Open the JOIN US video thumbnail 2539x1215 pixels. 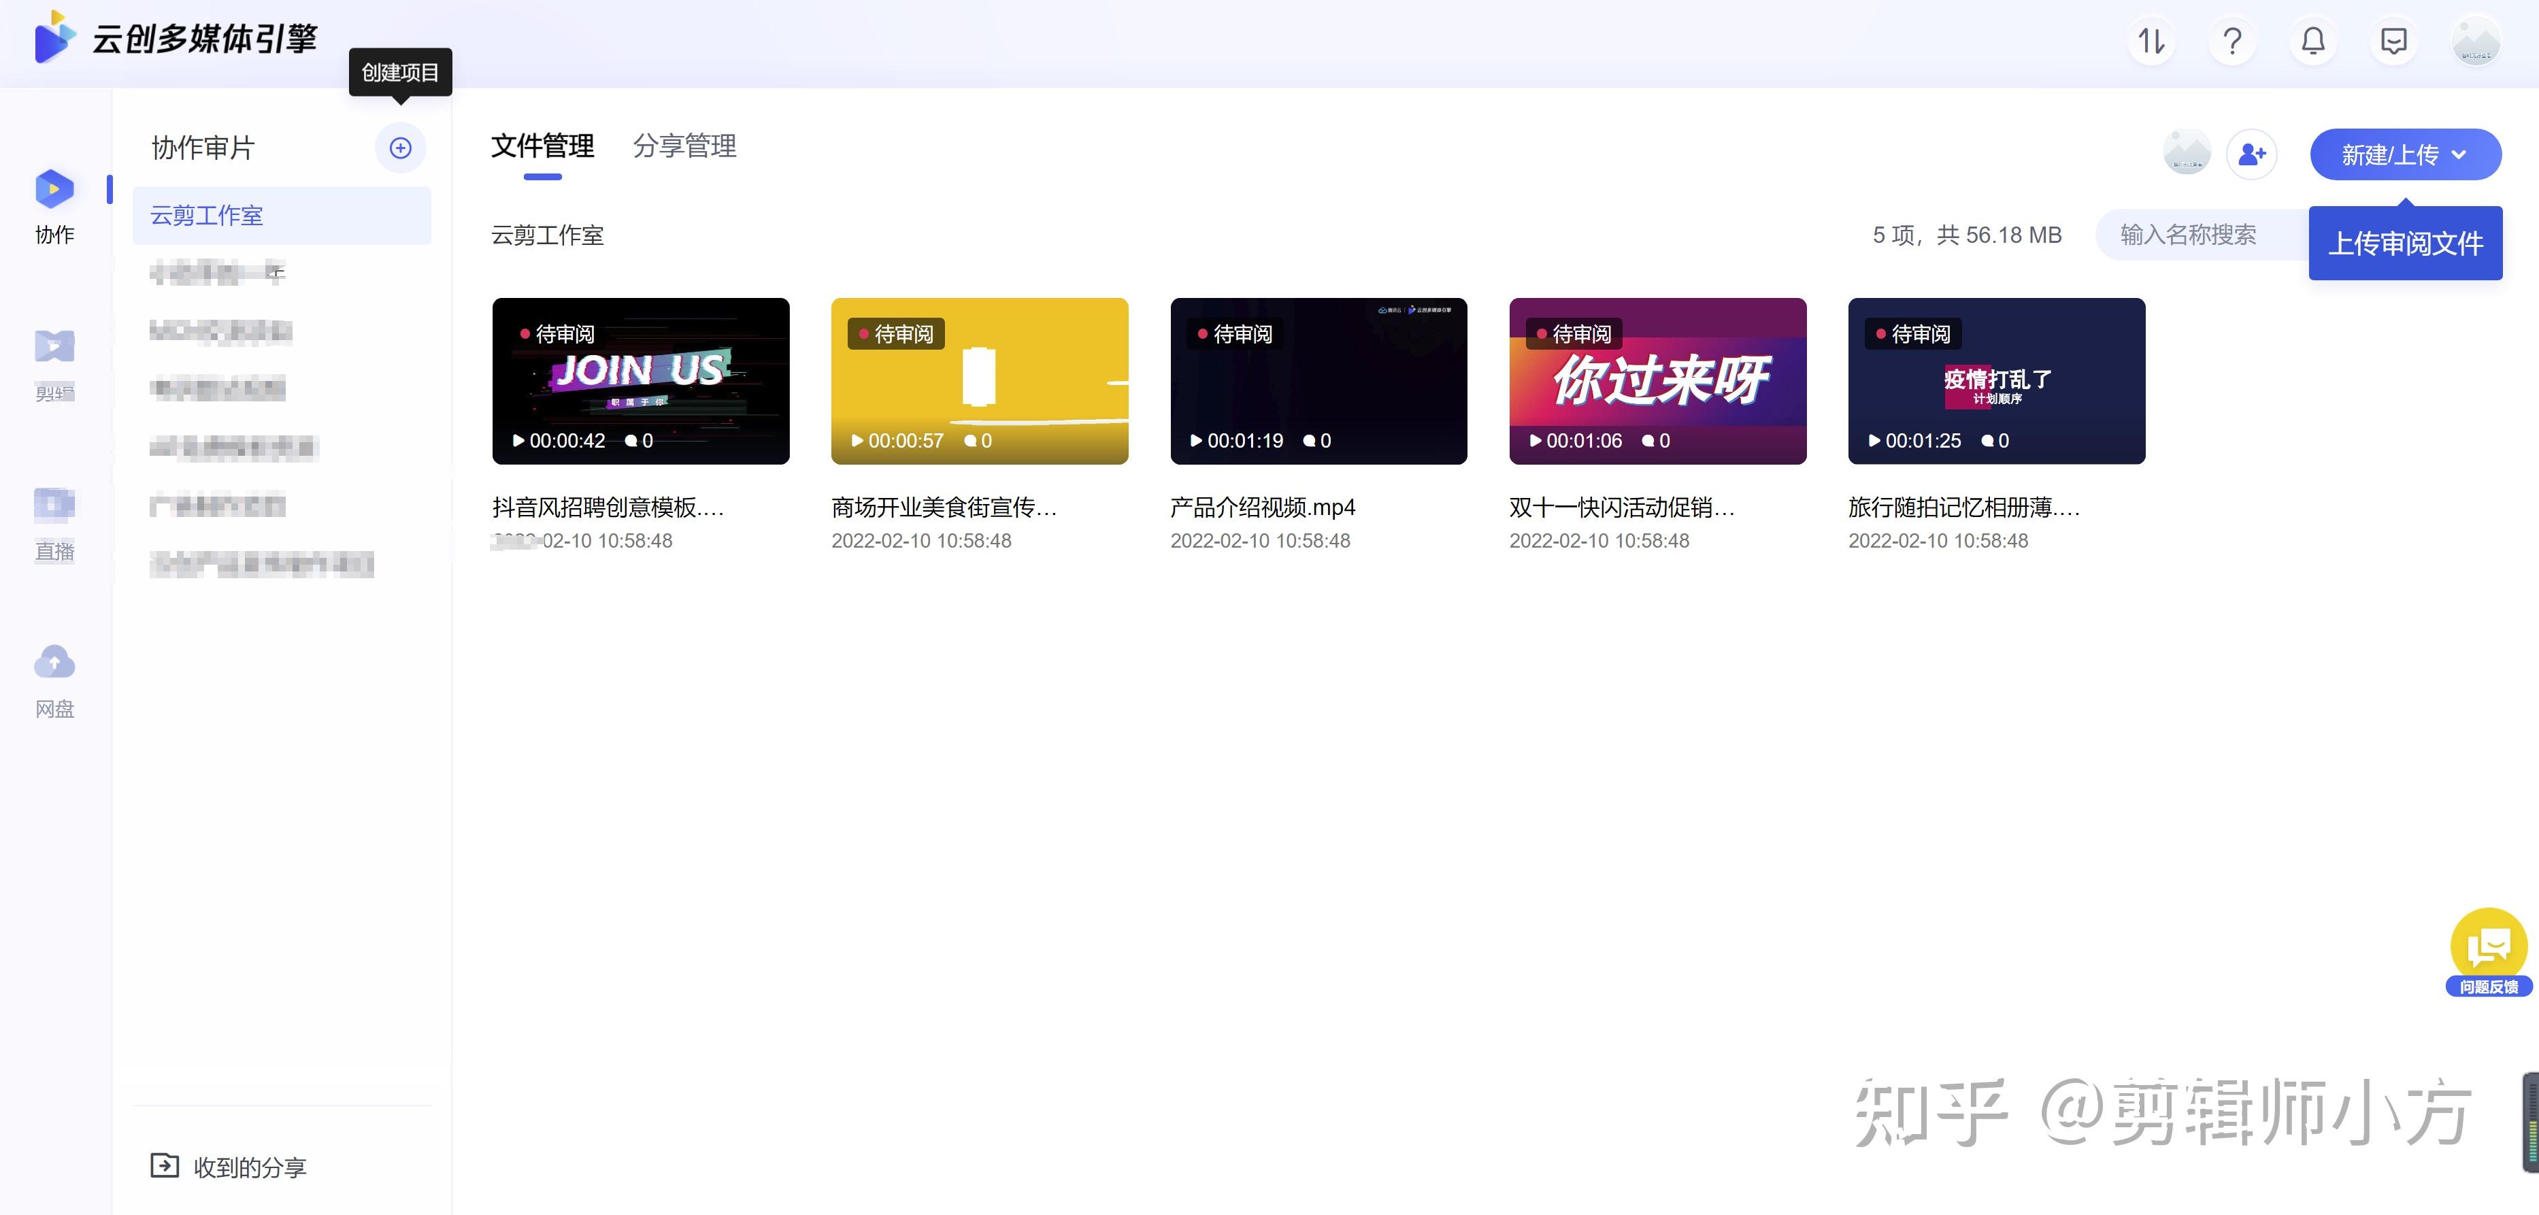pos(641,382)
